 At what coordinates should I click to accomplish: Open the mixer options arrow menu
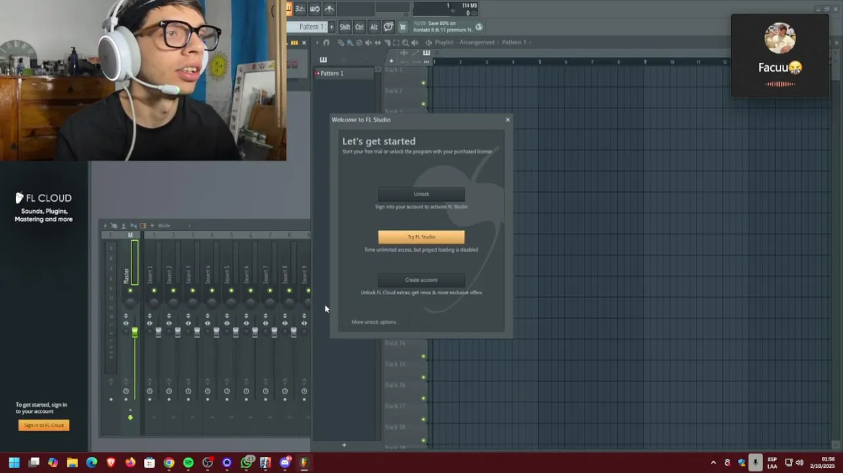[x=105, y=225]
